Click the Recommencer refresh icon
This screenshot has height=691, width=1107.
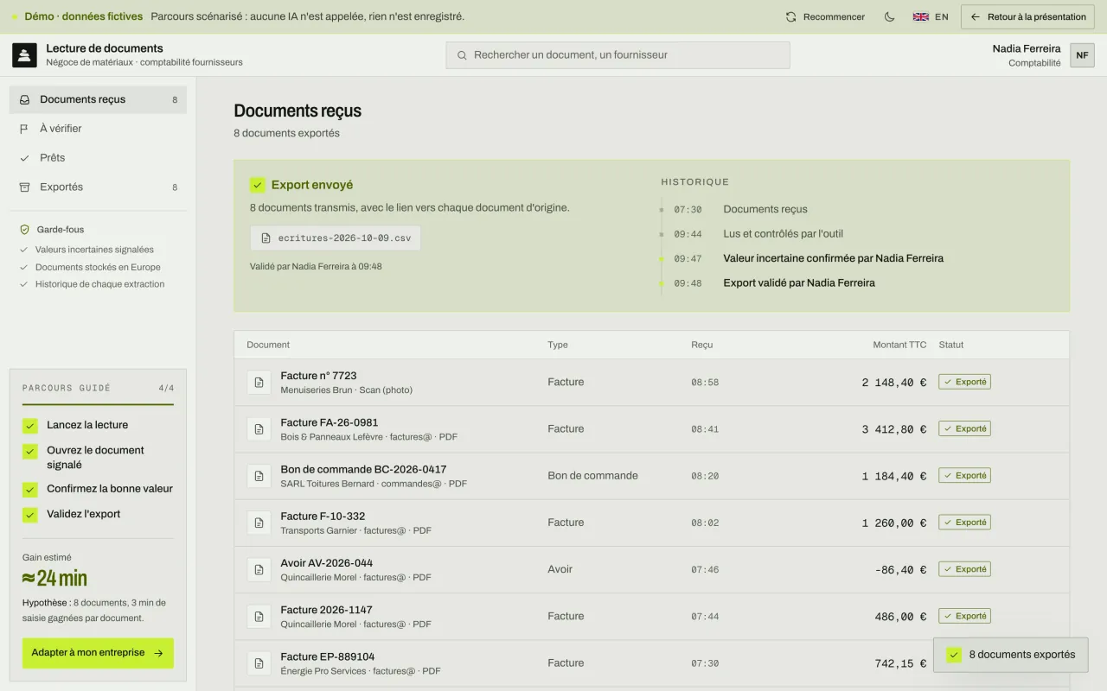pyautogui.click(x=790, y=16)
